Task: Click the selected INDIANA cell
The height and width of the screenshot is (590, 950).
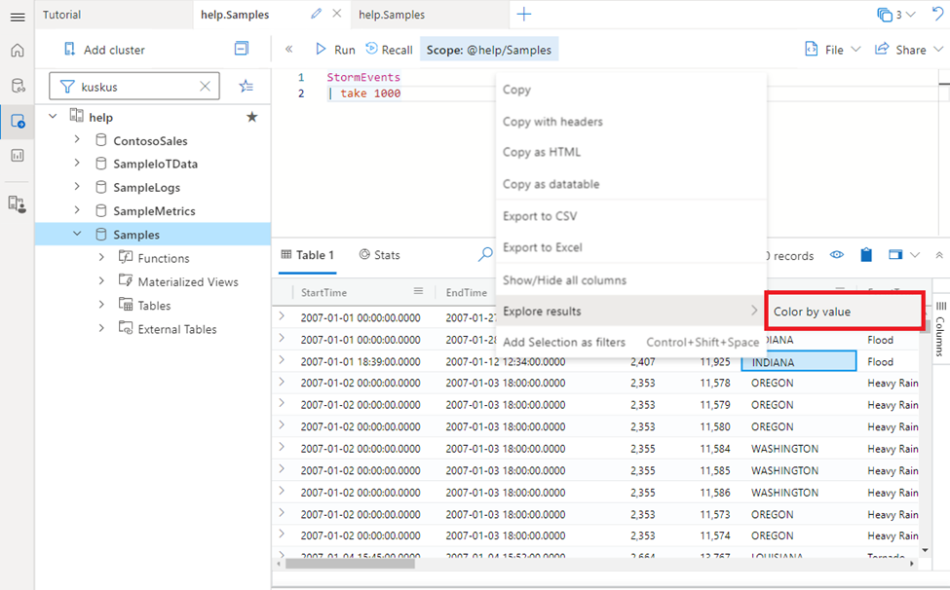Action: tap(799, 362)
